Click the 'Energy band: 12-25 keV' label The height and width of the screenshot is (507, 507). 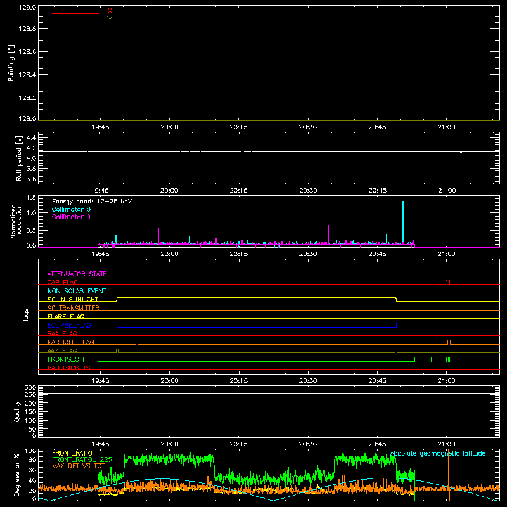pyautogui.click(x=92, y=202)
